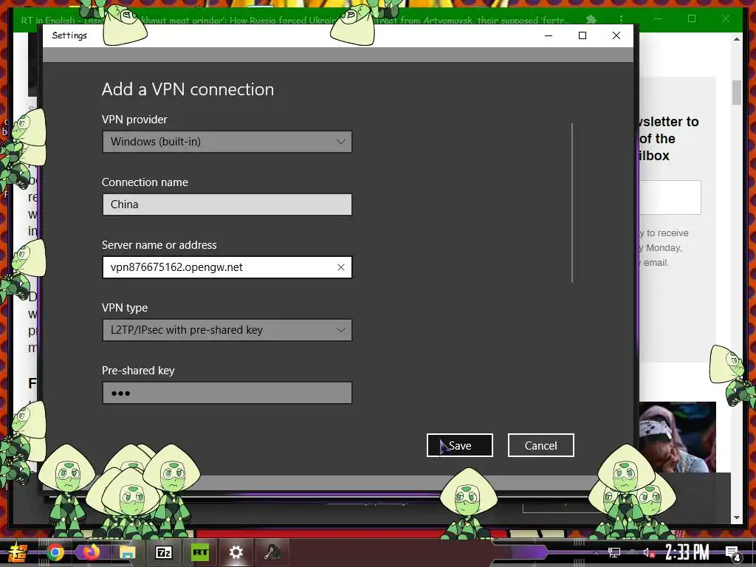This screenshot has height=567, width=756.
Task: Expand the VPN type dropdown
Action: click(227, 330)
